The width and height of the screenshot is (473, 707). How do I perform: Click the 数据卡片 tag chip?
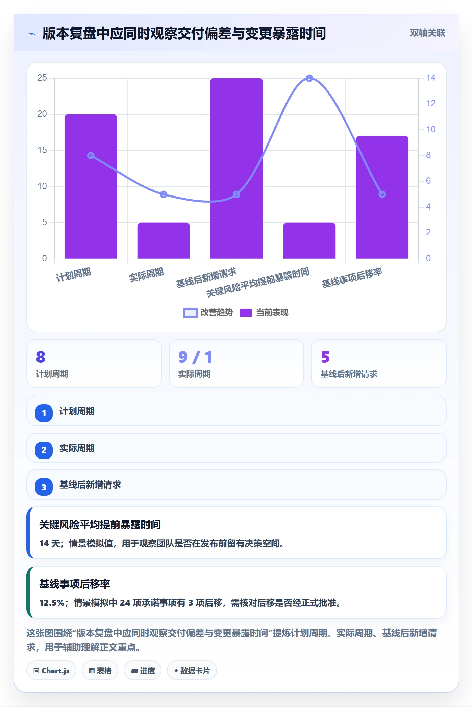(192, 671)
